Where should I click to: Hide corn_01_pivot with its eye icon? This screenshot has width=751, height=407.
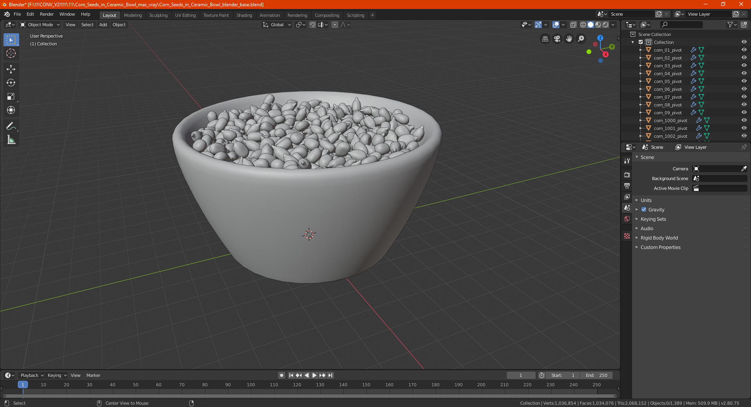pos(744,50)
